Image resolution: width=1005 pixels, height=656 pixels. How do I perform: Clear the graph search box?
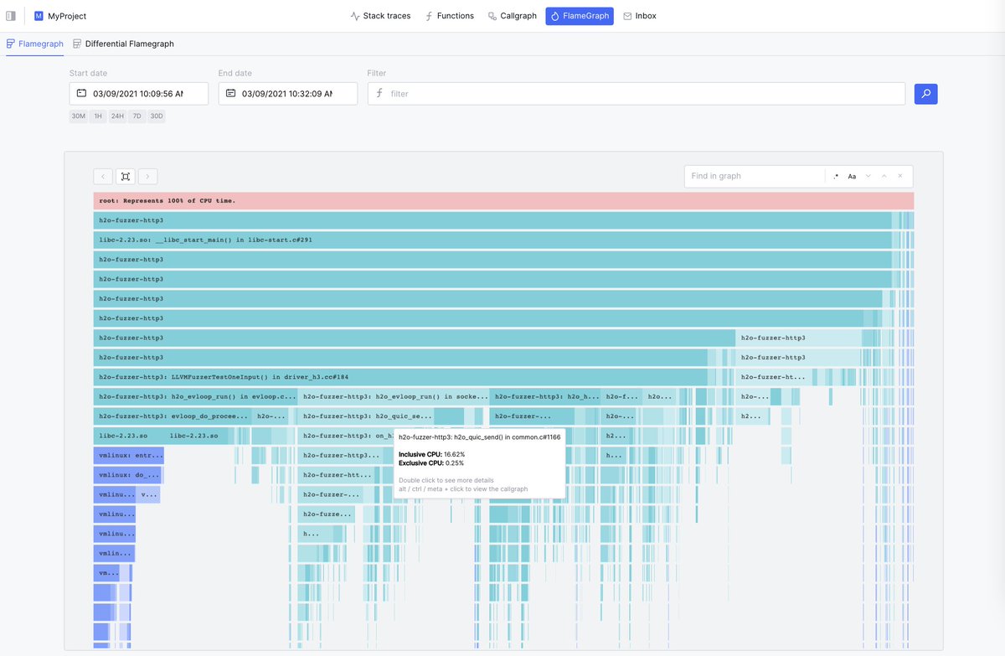click(900, 176)
